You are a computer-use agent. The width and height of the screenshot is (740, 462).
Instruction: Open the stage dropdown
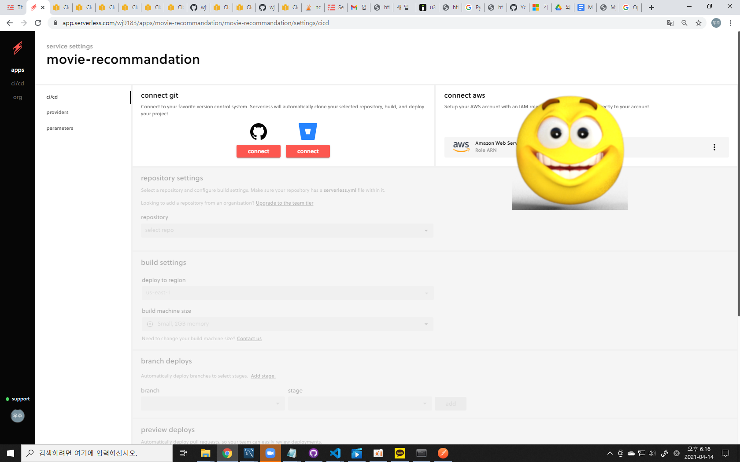(360, 403)
